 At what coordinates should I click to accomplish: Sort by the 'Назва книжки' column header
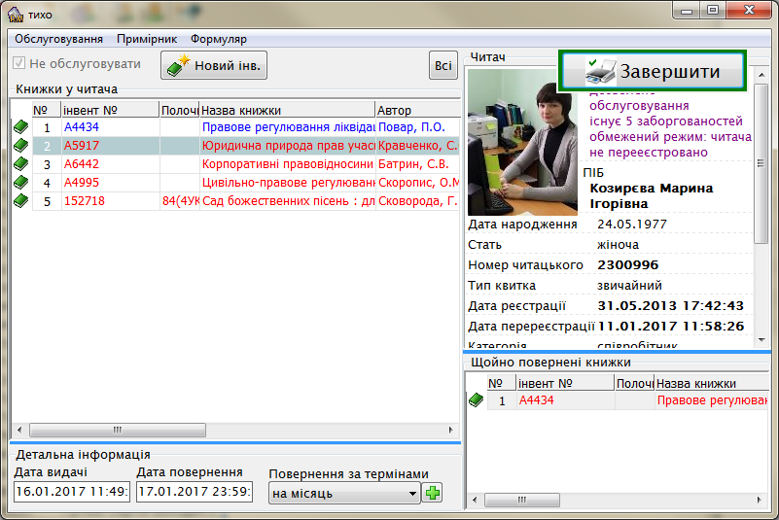tap(286, 110)
